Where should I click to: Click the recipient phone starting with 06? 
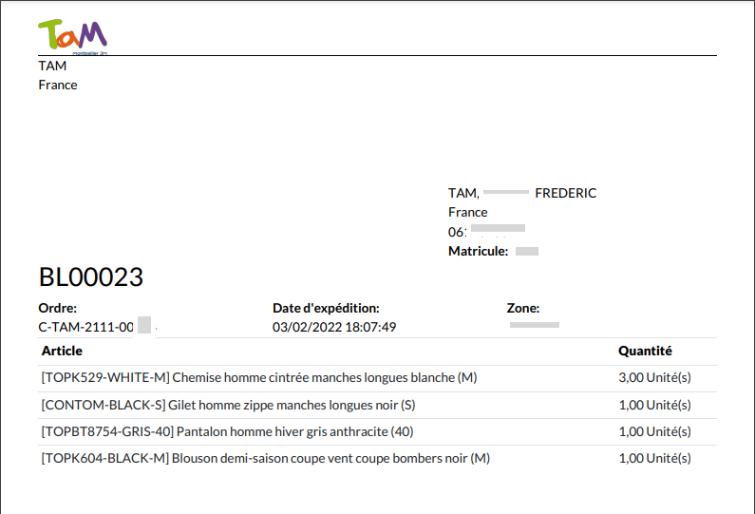486,232
